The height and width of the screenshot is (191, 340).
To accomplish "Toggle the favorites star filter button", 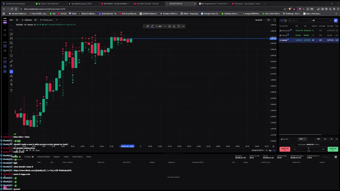I will pyautogui.click(x=336, y=20).
